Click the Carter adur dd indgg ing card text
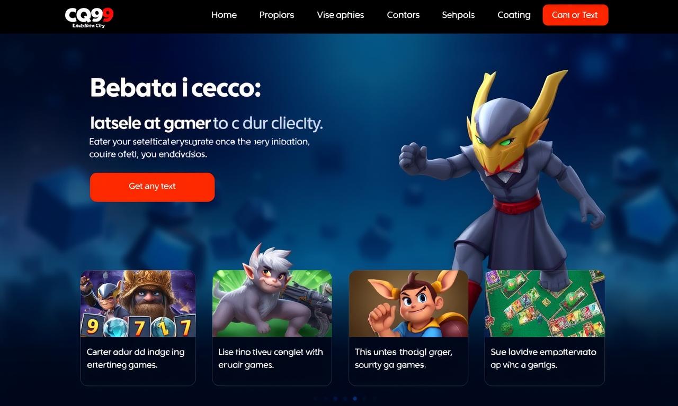The height and width of the screenshot is (406, 678). [136, 358]
